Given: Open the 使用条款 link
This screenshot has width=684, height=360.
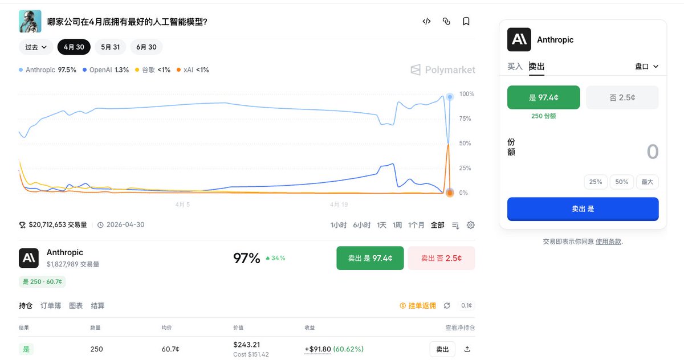Looking at the screenshot, I should (609, 242).
